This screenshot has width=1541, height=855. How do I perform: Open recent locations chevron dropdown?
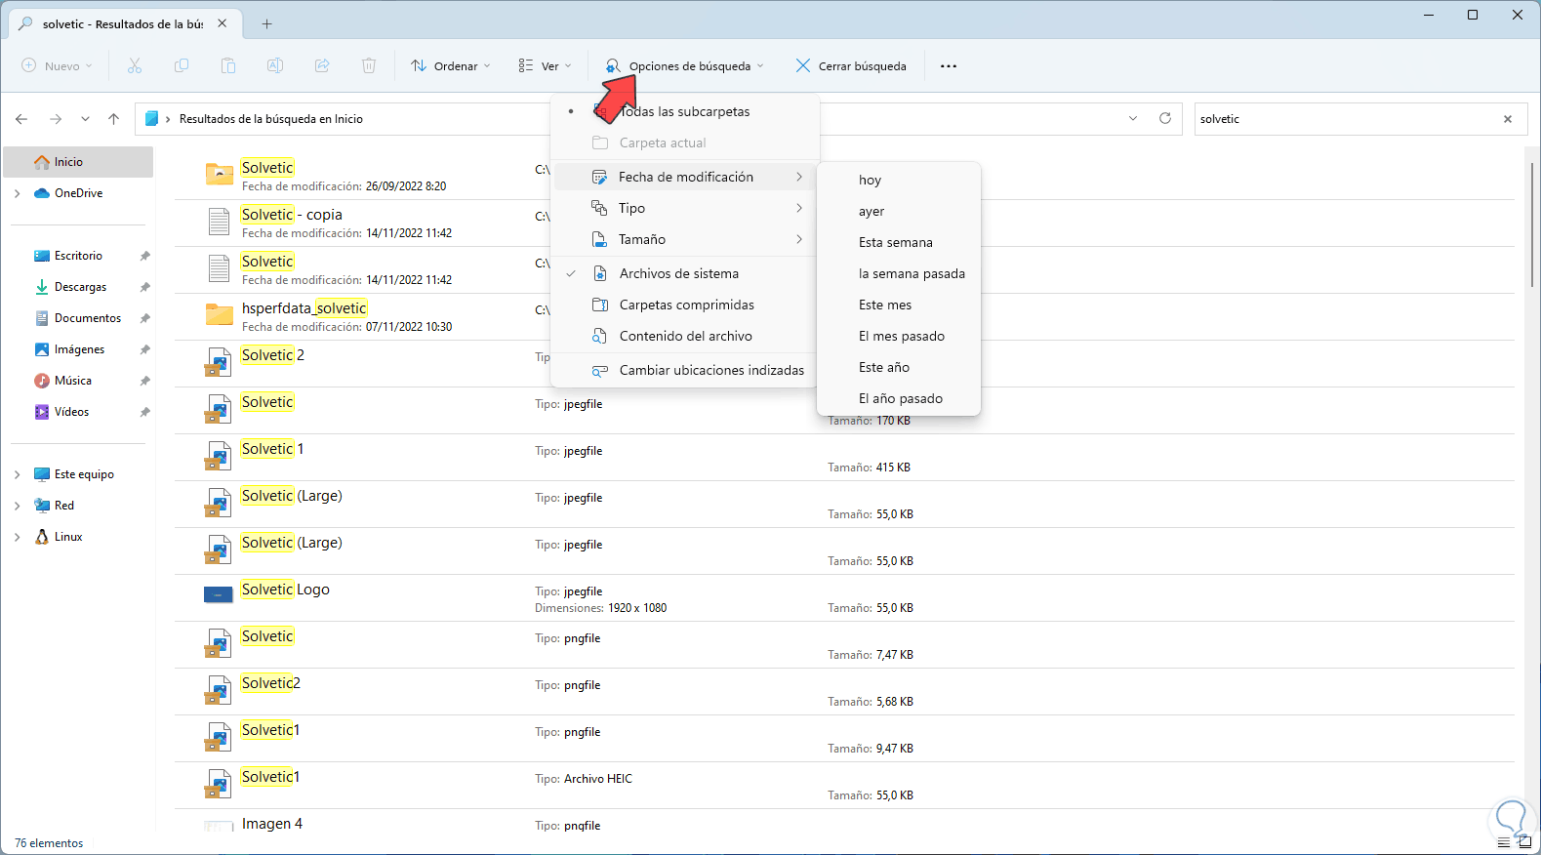[x=85, y=119]
